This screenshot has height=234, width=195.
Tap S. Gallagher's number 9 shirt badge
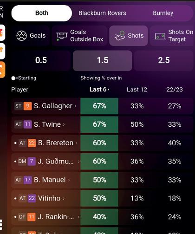[x=27, y=106]
